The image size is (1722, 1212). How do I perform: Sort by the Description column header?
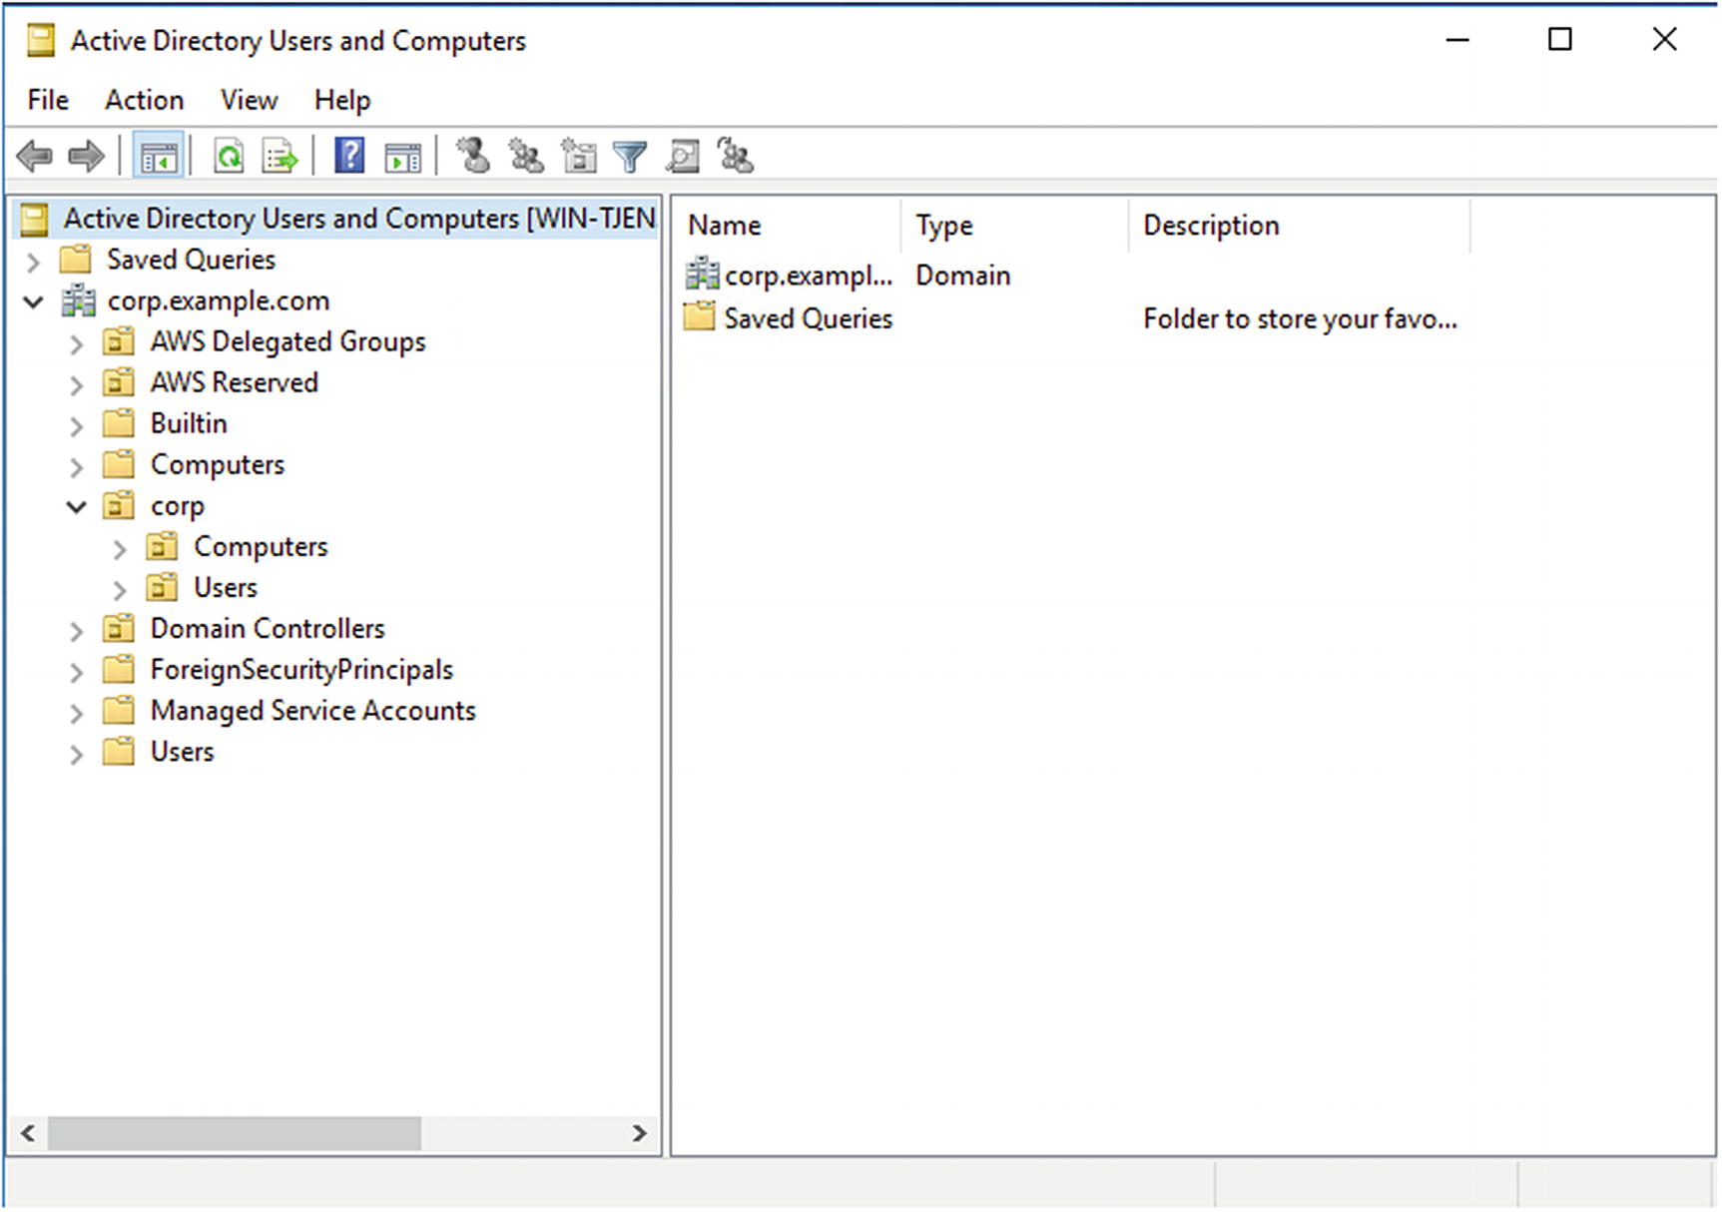click(1299, 226)
